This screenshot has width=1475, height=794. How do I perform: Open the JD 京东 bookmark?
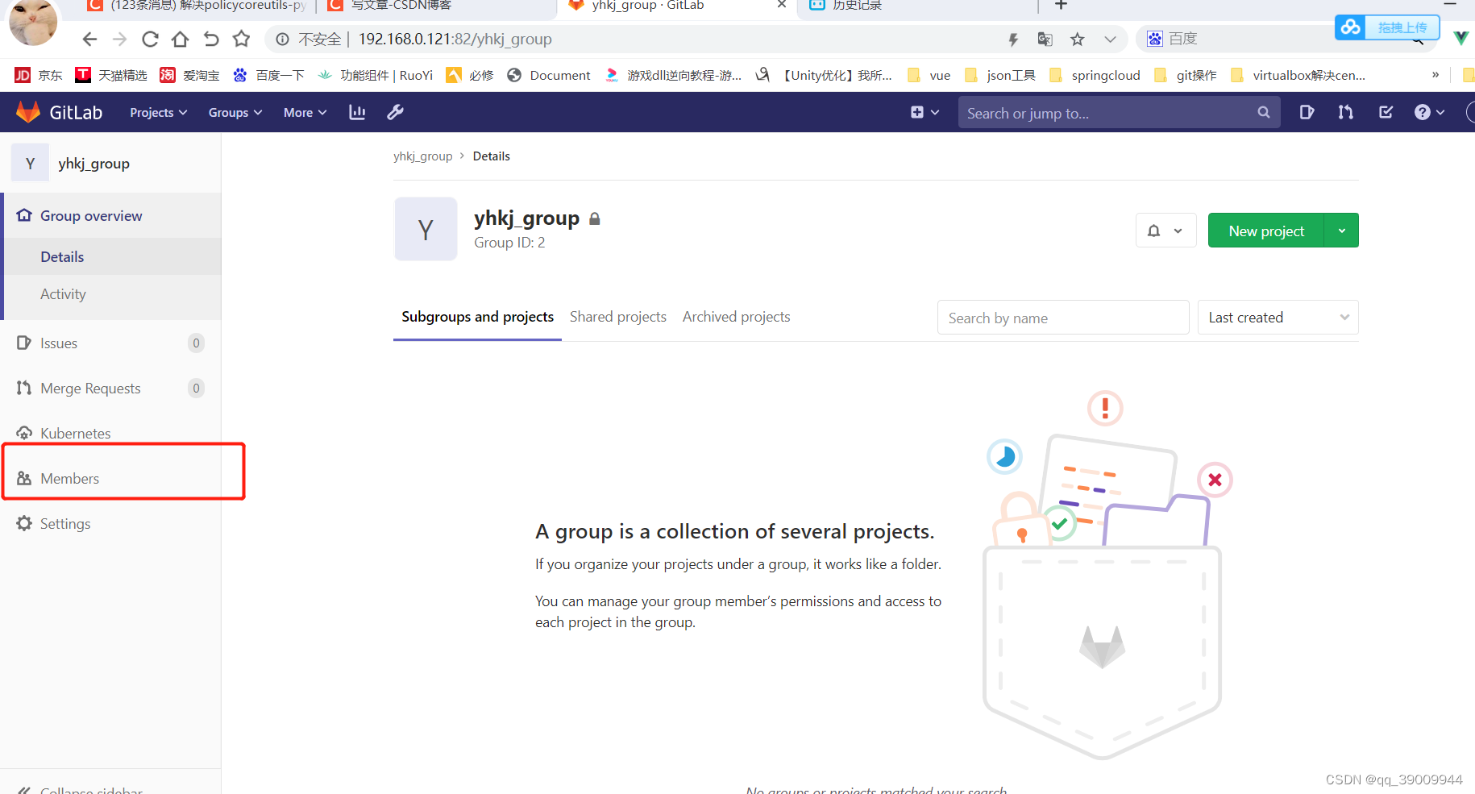point(39,75)
